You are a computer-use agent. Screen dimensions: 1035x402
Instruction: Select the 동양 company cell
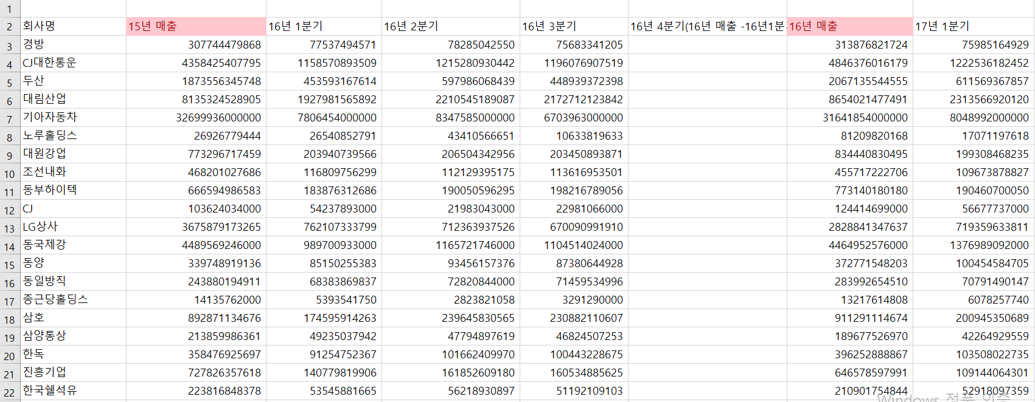pyautogui.click(x=73, y=263)
